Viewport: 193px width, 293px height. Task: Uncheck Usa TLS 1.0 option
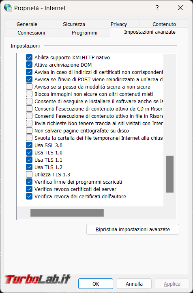29,152
